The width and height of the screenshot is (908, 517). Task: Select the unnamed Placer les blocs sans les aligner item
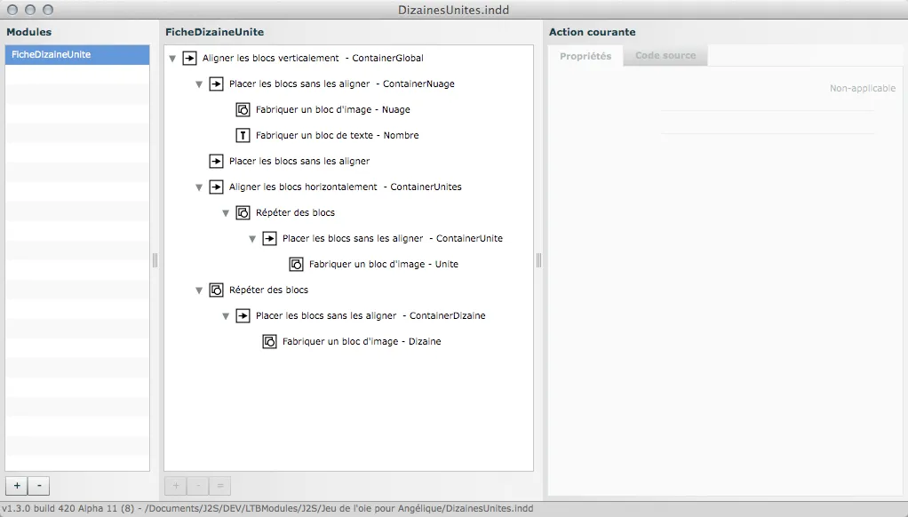point(299,162)
